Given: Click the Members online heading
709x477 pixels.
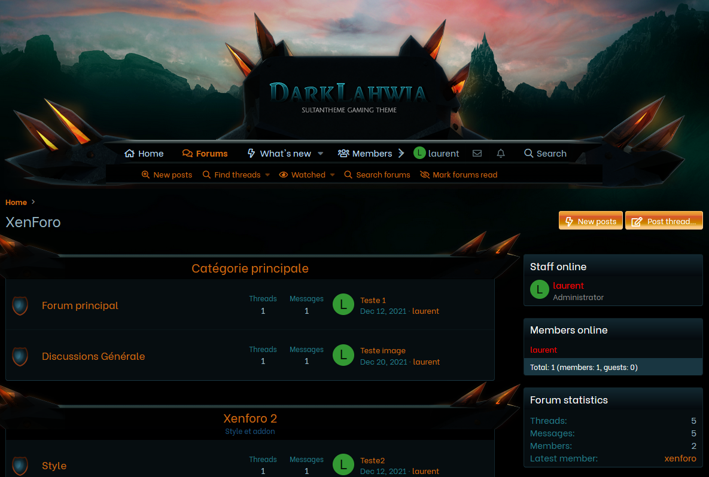Looking at the screenshot, I should (568, 330).
